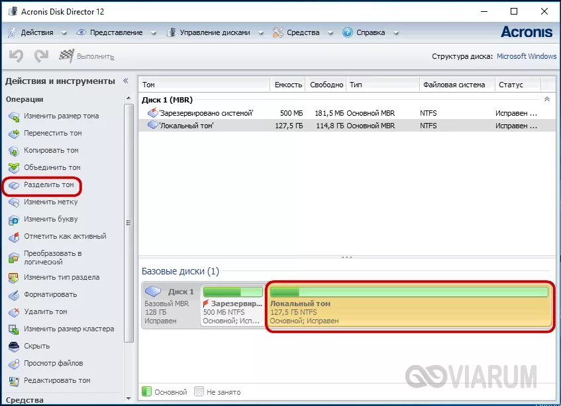The image size is (561, 406).
Task: Open the Действия dropdown arrow
Action: click(x=64, y=33)
